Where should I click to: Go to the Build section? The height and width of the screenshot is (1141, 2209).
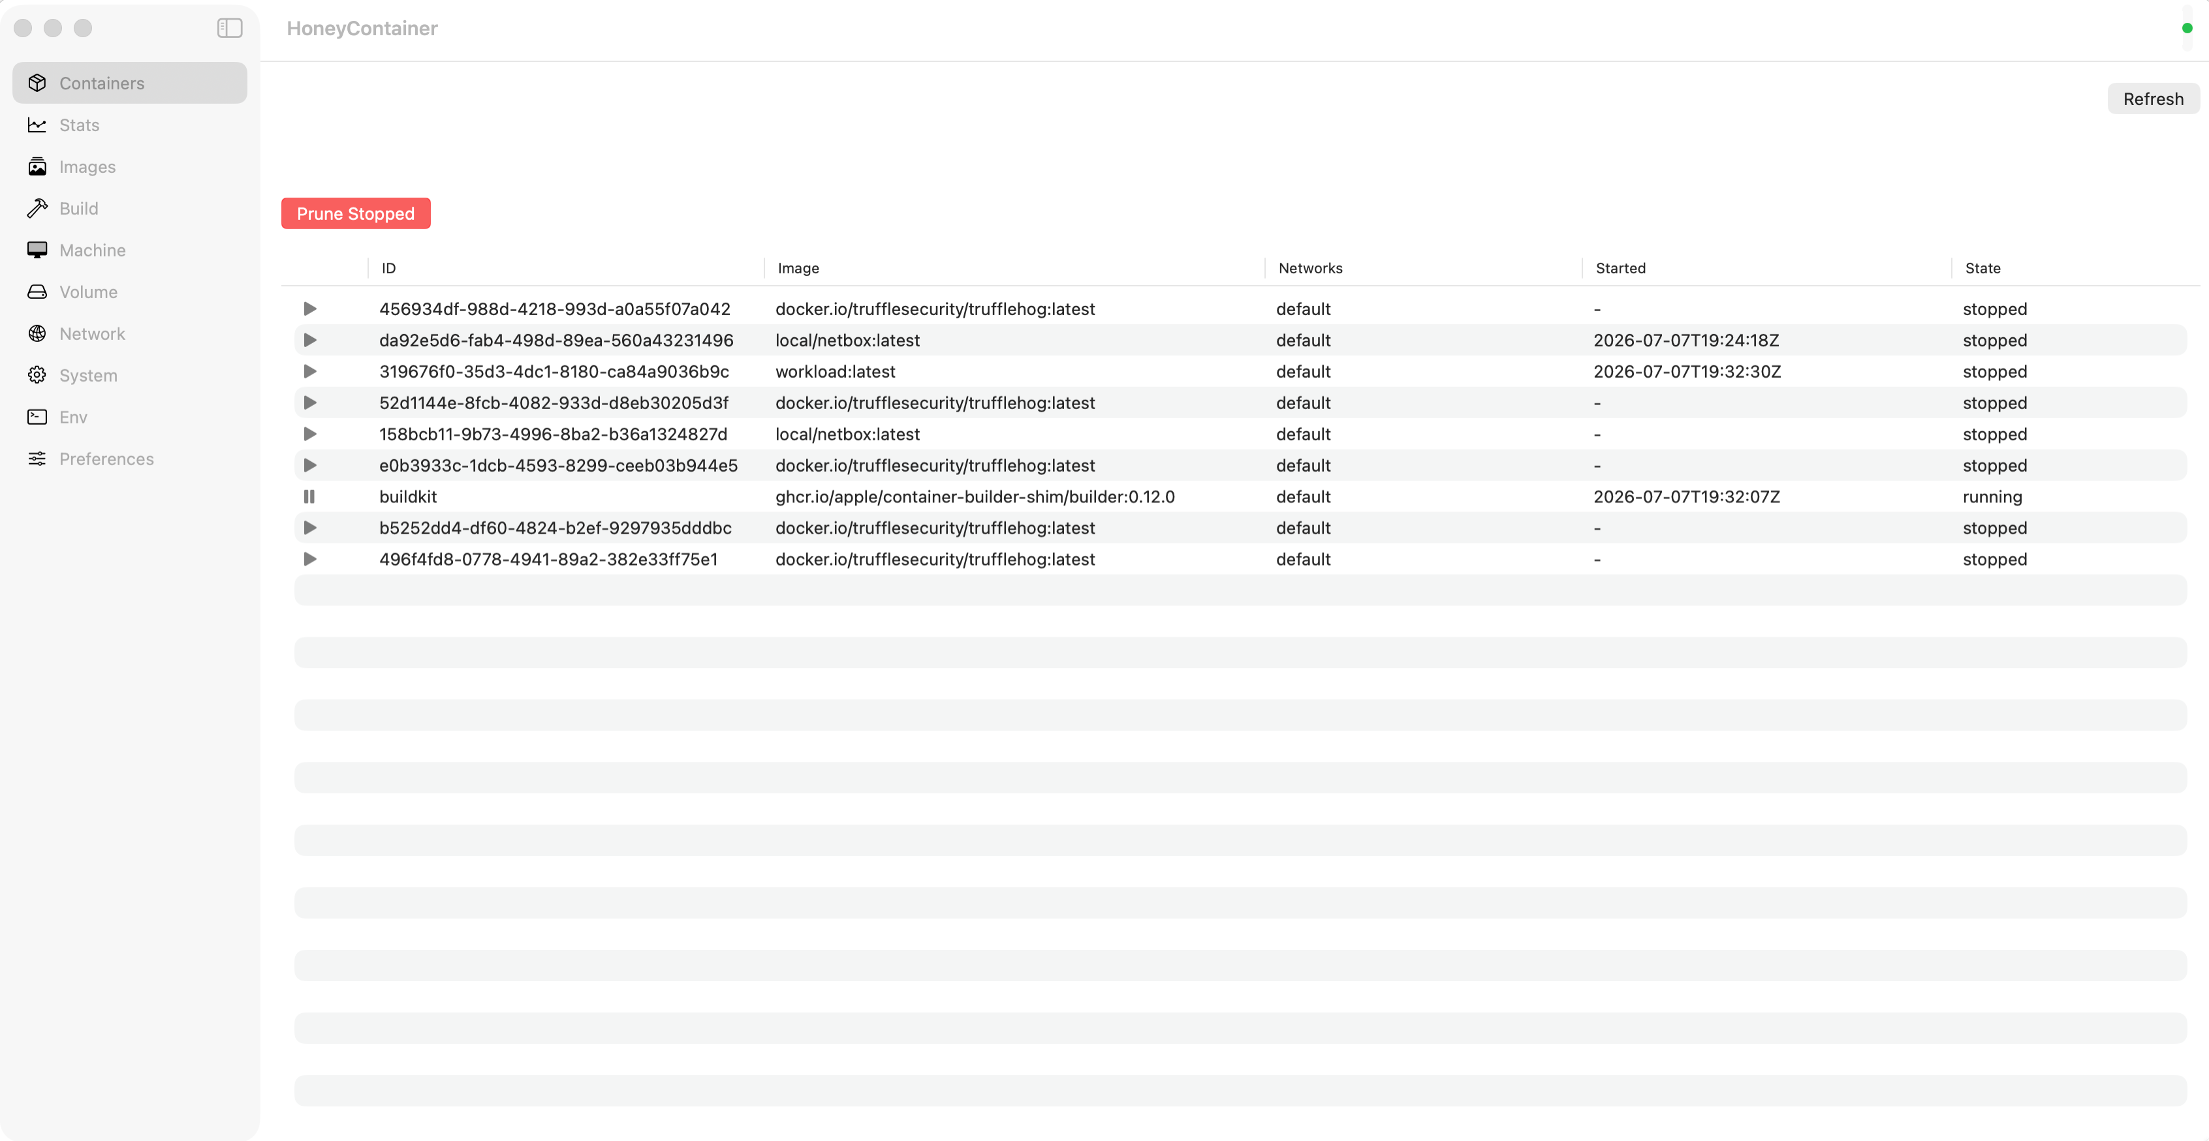click(129, 208)
